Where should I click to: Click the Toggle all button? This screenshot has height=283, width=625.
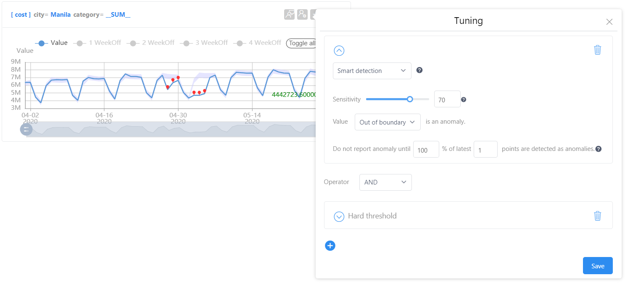pos(302,43)
